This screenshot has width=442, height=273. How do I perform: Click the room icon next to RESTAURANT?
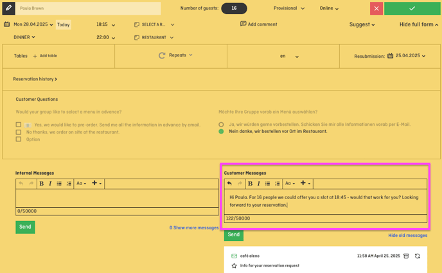[x=137, y=37]
